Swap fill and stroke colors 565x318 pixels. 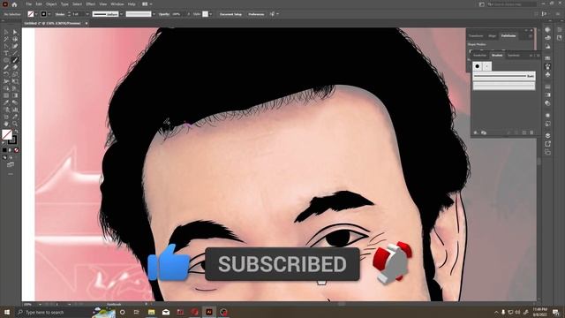point(16,132)
